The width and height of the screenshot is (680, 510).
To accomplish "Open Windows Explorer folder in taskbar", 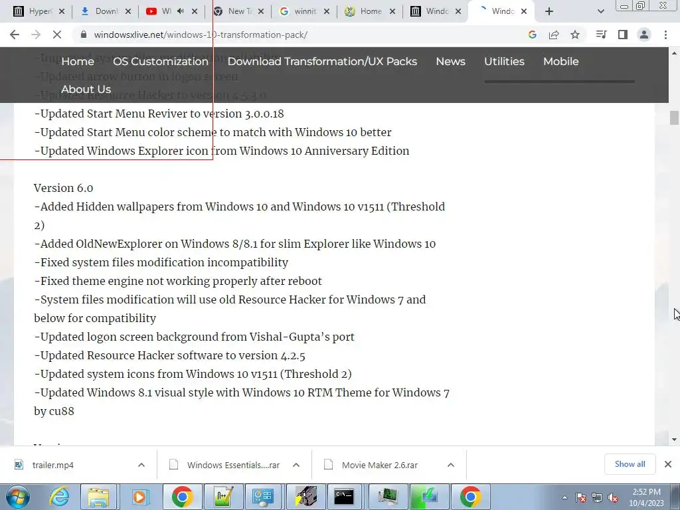I will [98, 497].
